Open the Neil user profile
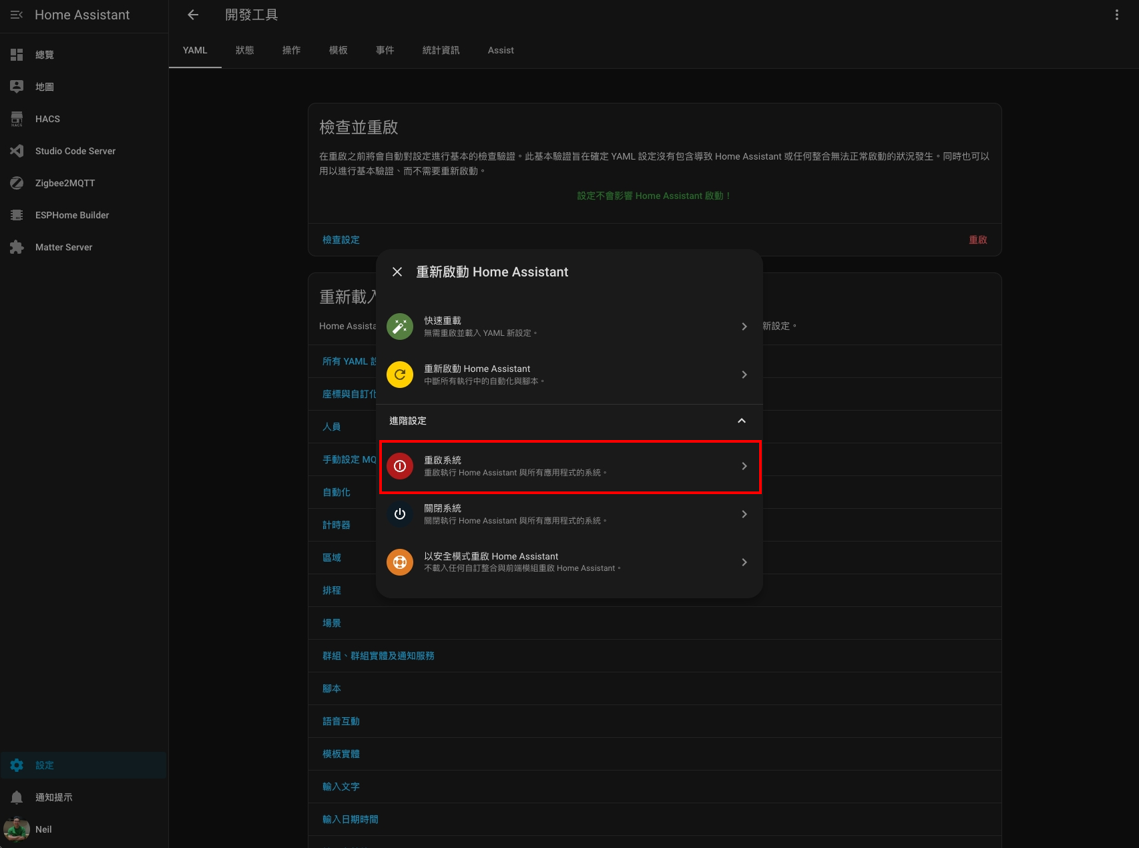Image resolution: width=1139 pixels, height=848 pixels. 83,829
